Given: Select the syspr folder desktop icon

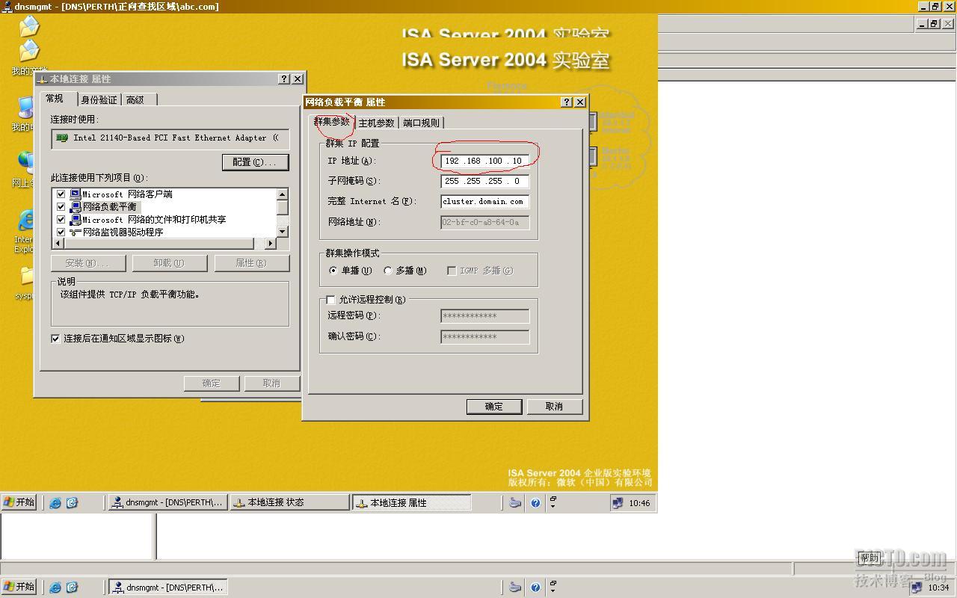Looking at the screenshot, I should click(28, 277).
